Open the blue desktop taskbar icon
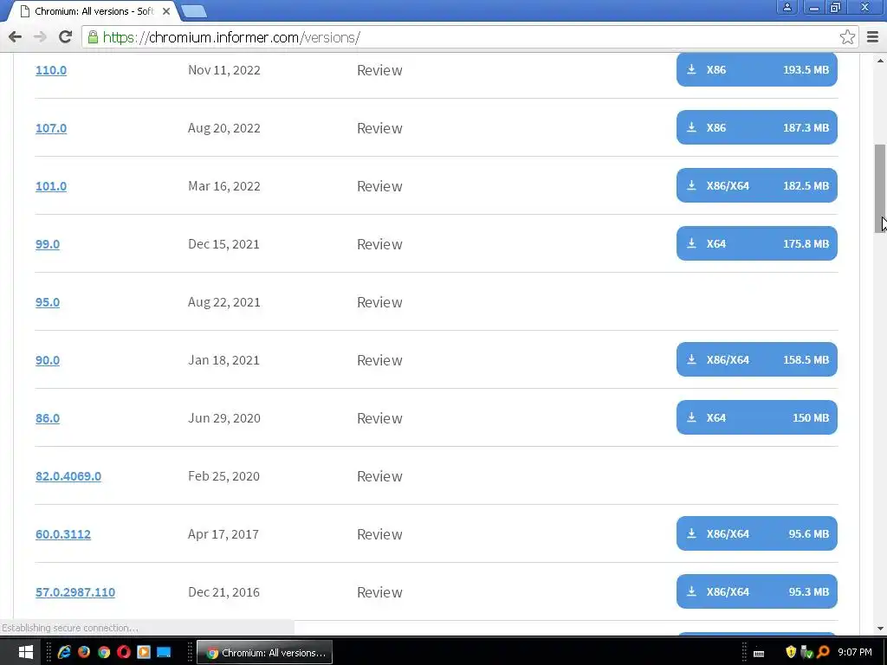 pyautogui.click(x=164, y=652)
